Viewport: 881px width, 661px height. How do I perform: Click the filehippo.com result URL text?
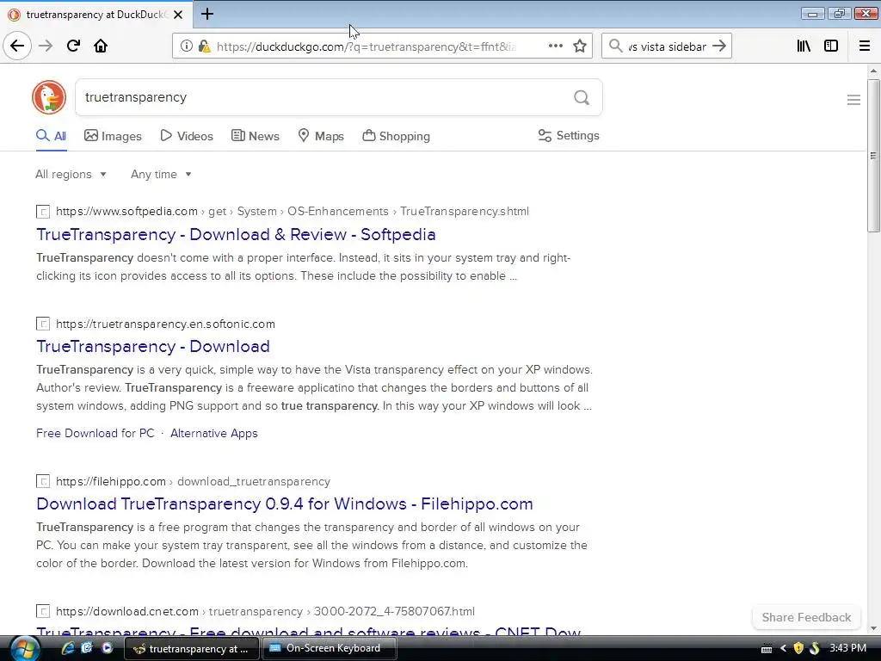tap(111, 482)
